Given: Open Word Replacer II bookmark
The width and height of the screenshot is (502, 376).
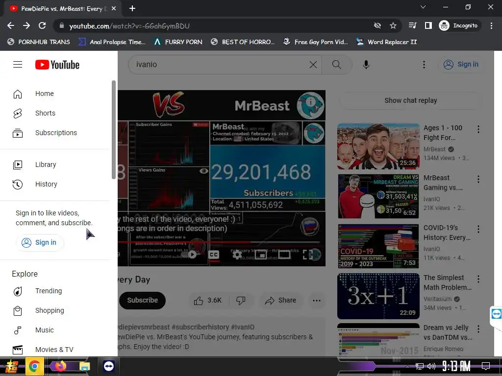Looking at the screenshot, I should click(387, 42).
